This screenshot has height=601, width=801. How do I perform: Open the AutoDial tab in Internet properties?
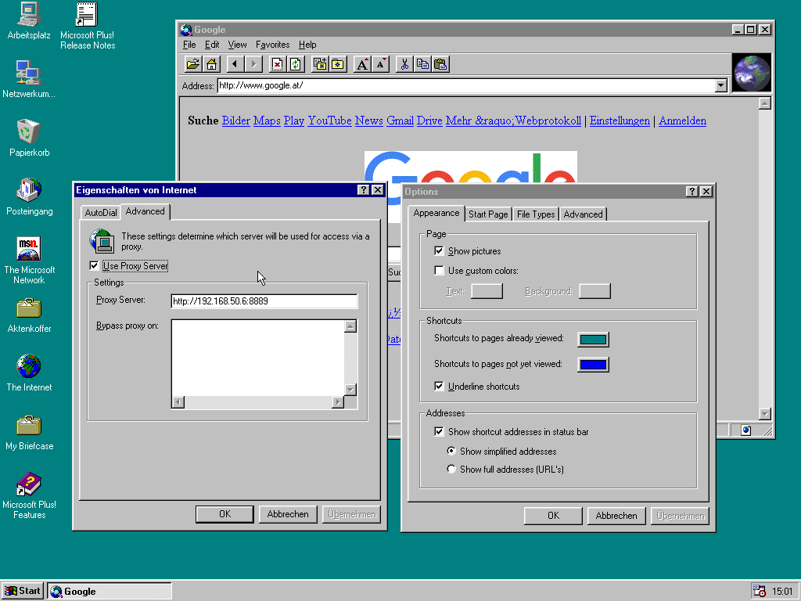point(100,211)
